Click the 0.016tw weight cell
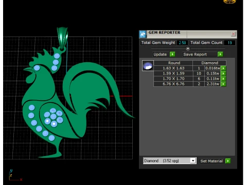The height and width of the screenshot is (185, 247). [213, 68]
